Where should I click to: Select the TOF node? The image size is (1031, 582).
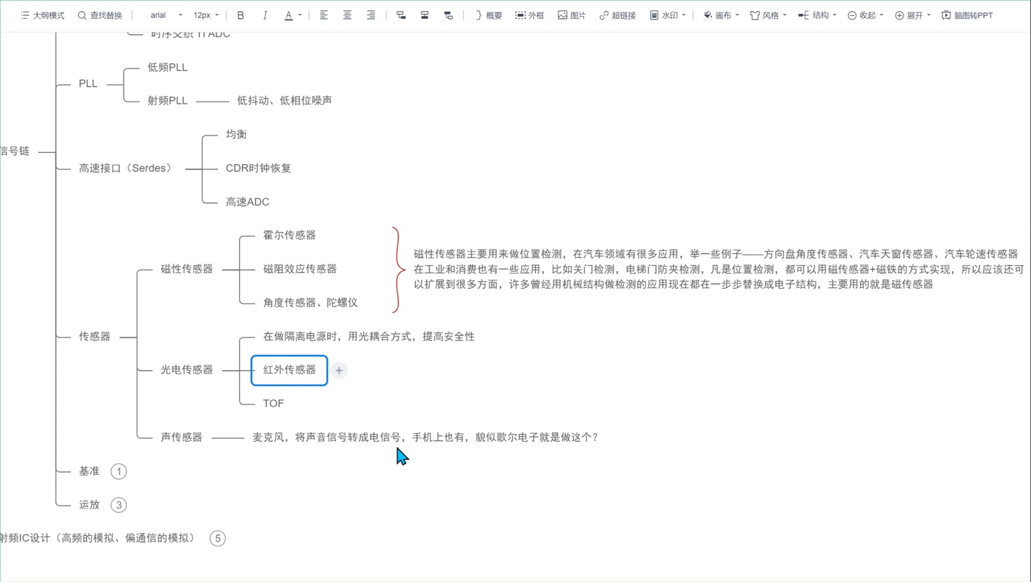[x=273, y=404]
